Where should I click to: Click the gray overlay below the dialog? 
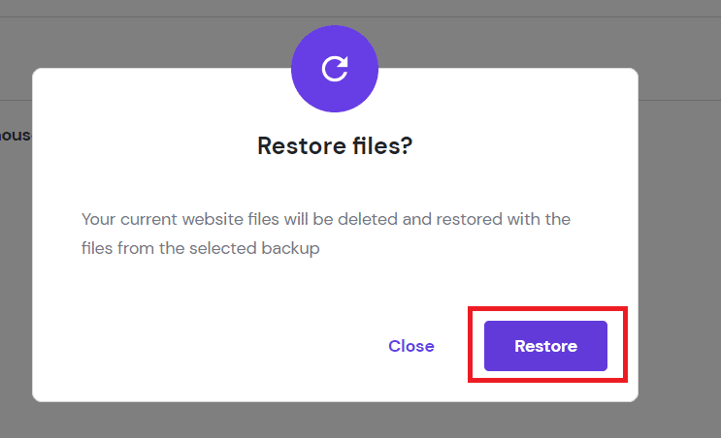pyautogui.click(x=335, y=421)
